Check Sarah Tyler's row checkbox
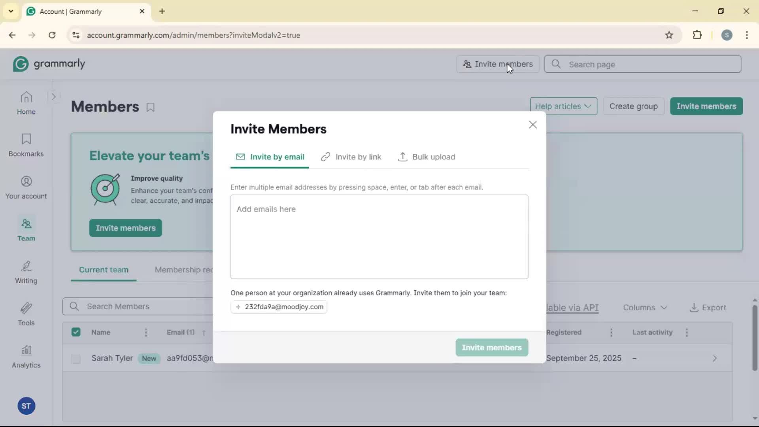759x427 pixels. (x=76, y=359)
